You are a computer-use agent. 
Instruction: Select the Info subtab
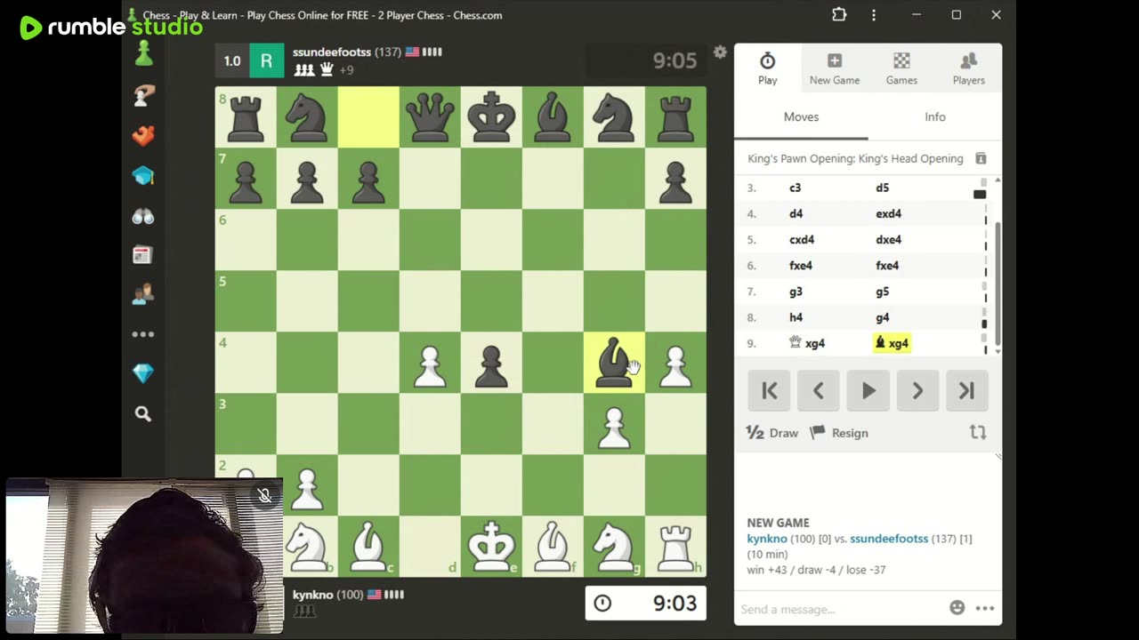[934, 116]
